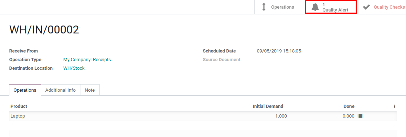Image resolution: width=406 pixels, height=137 pixels.
Task: Open the three-dot column options menu
Action: pyautogui.click(x=394, y=106)
